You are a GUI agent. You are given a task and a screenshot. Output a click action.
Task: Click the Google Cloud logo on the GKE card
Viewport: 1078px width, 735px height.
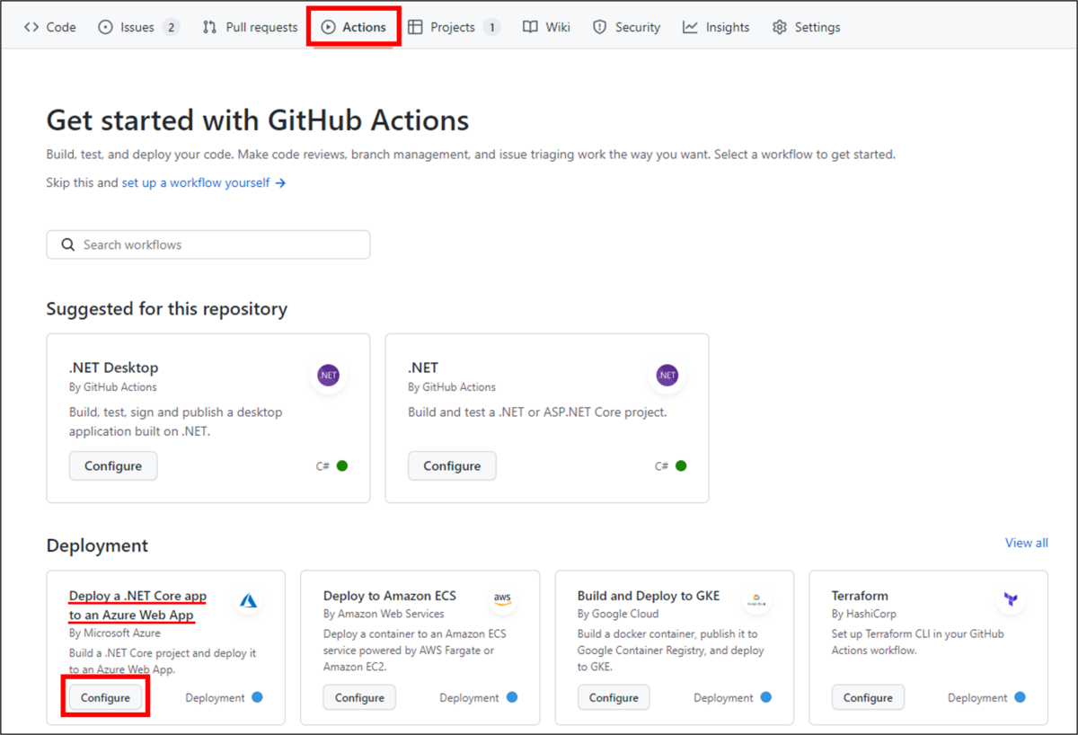pyautogui.click(x=756, y=598)
